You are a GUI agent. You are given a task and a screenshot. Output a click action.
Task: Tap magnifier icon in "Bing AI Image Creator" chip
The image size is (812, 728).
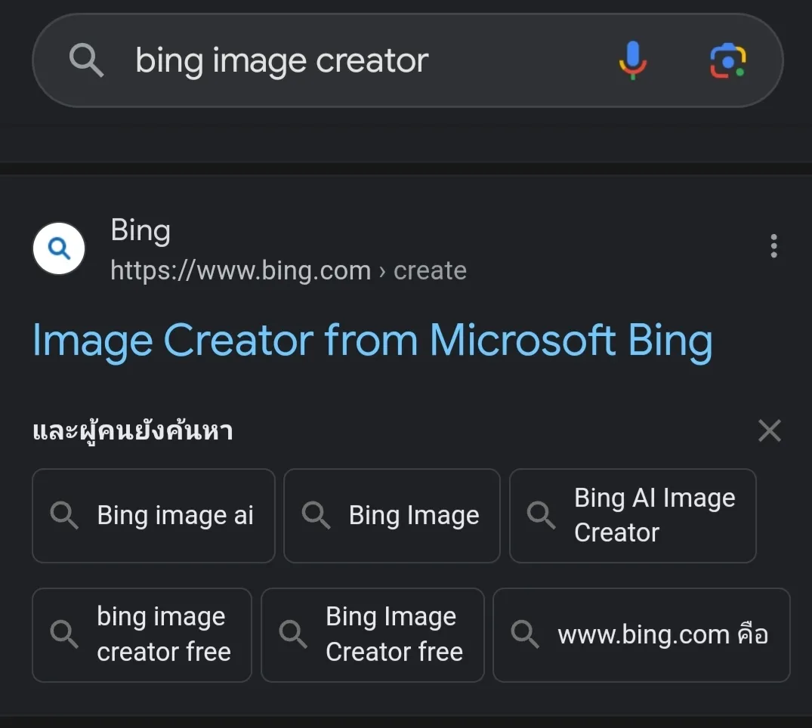coord(541,516)
